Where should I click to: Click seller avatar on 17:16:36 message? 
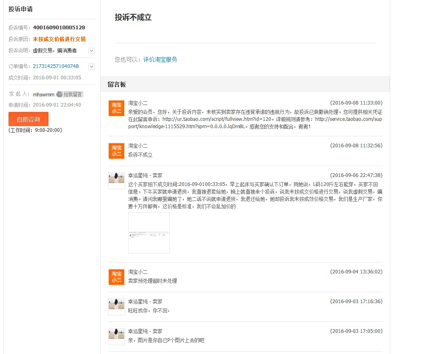click(116, 306)
